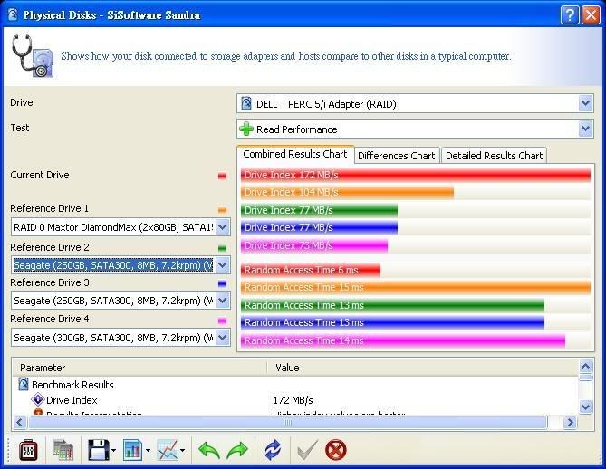
Task: Select the Combined Results Chart tab
Action: (295, 154)
